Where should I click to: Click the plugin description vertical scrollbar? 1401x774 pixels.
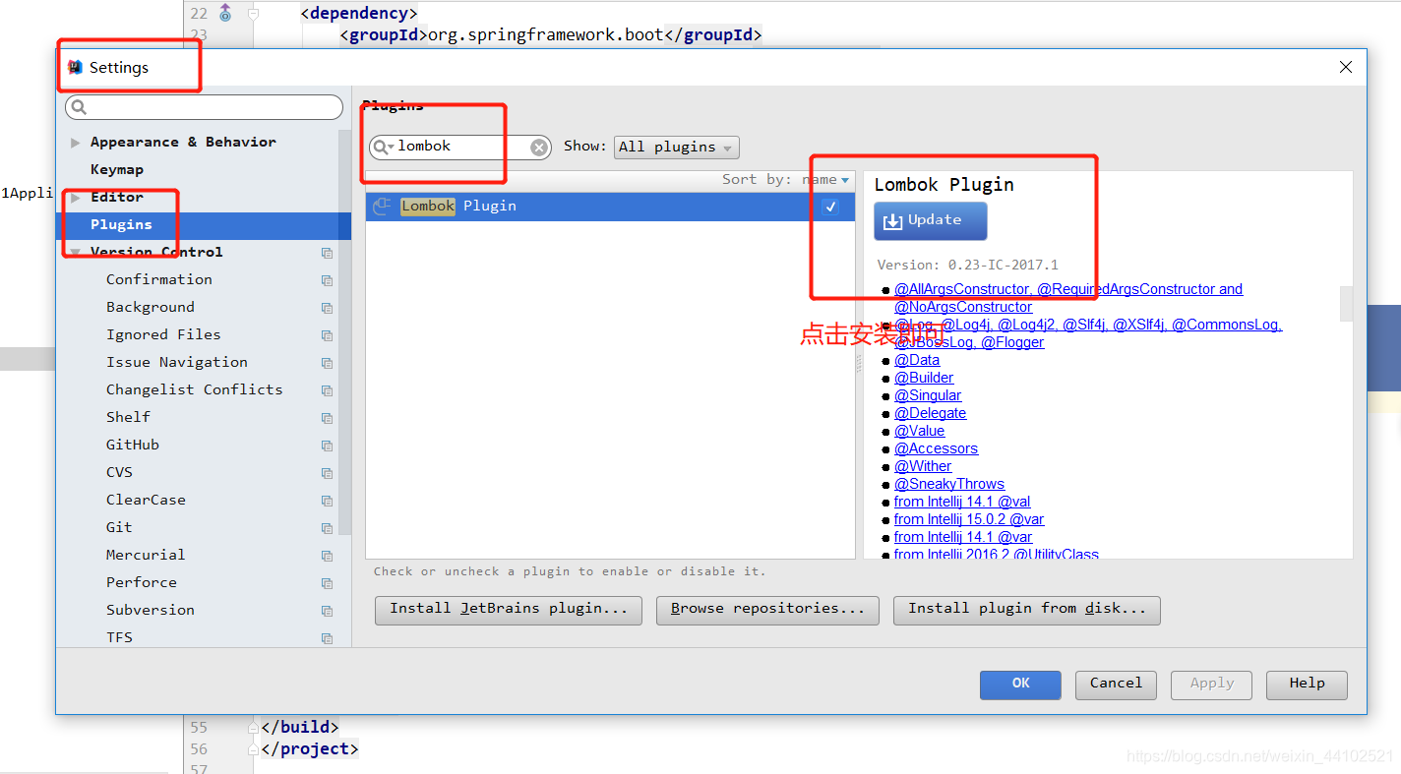[1347, 304]
